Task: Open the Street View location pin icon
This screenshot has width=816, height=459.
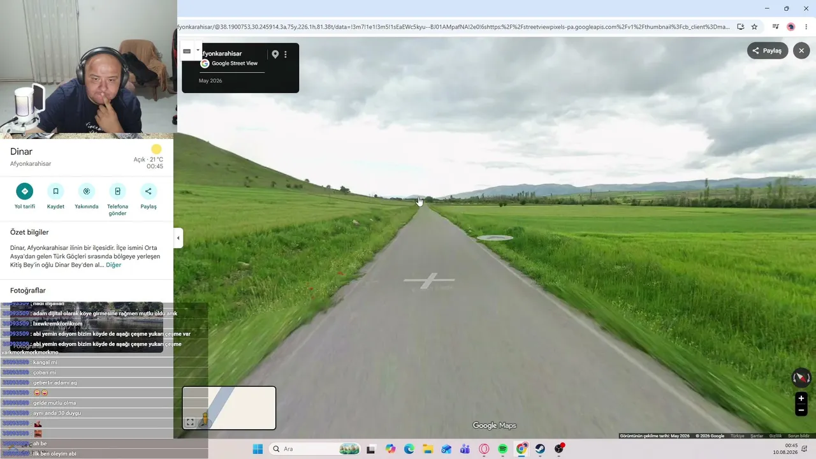Action: [x=275, y=54]
